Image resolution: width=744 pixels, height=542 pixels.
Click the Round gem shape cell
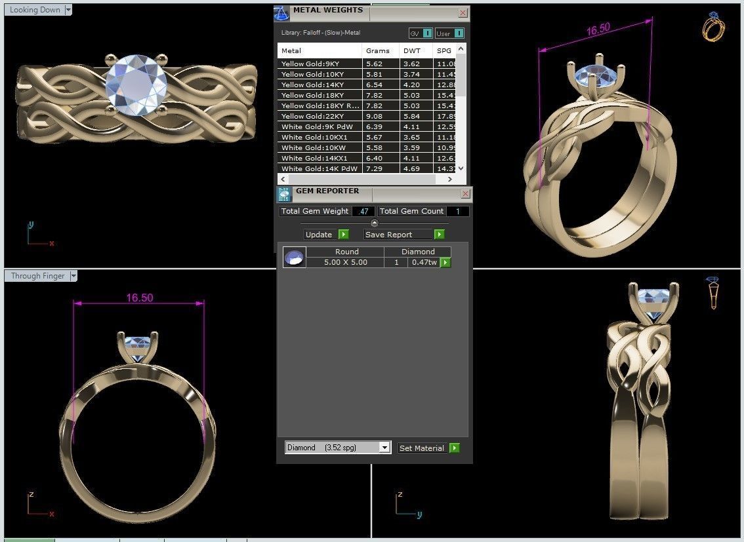(x=345, y=252)
